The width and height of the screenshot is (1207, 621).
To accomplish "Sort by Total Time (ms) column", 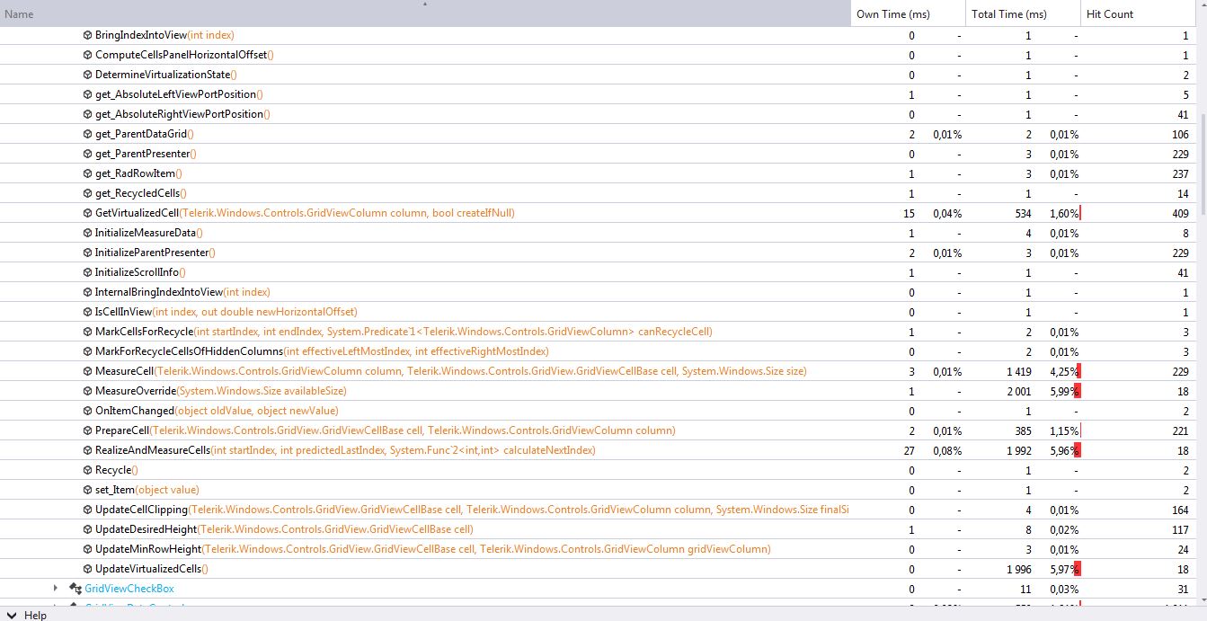I will point(1023,13).
